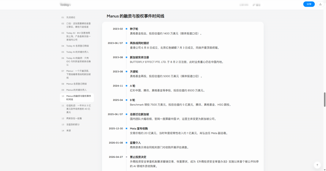Click the blue 分享 share button
This screenshot has width=326, height=171.
pyautogui.click(x=309, y=4)
